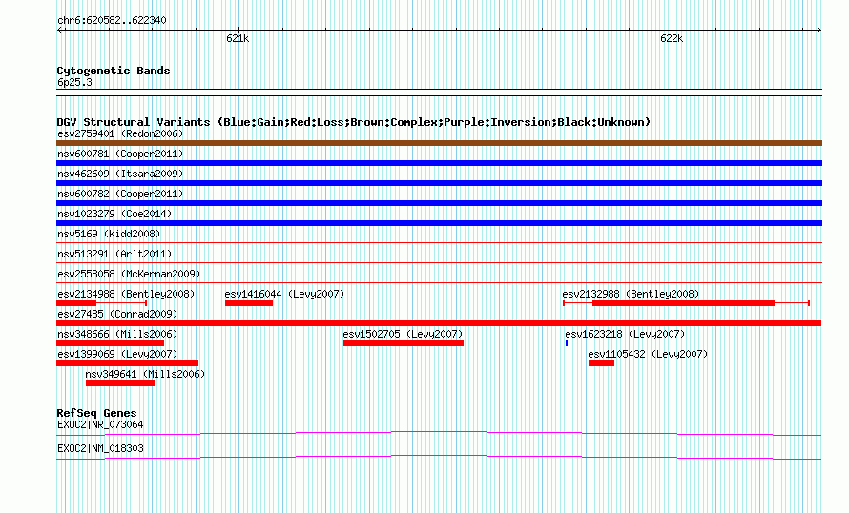Open esv2134988 (Bentley2008) label
The width and height of the screenshot is (849, 513).
[126, 294]
